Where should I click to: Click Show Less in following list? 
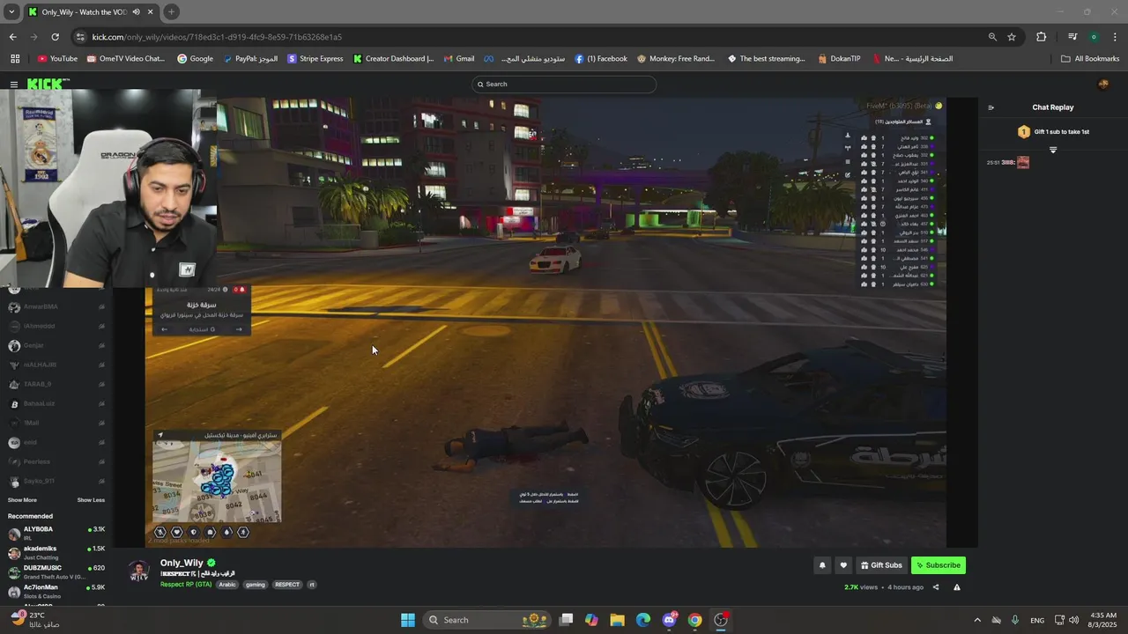coord(91,500)
